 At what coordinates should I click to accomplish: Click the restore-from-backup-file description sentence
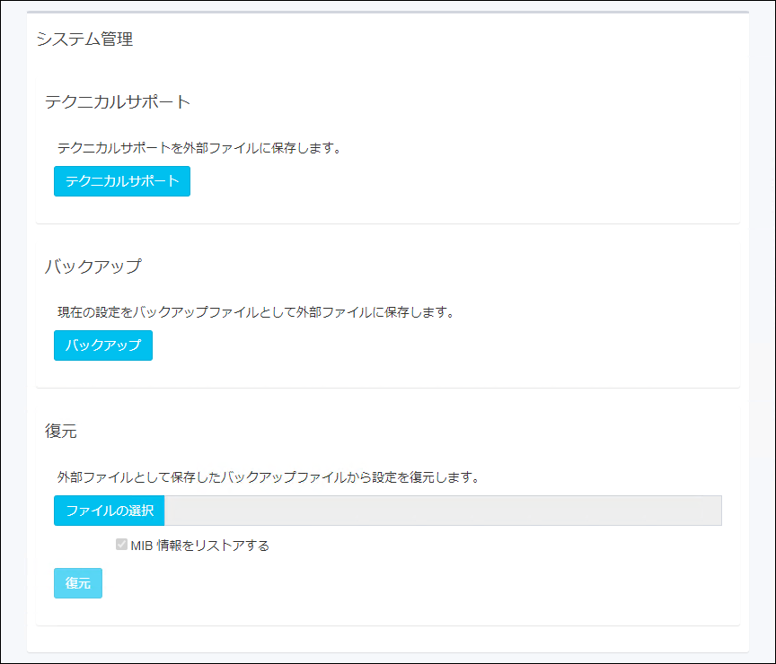[x=268, y=476]
